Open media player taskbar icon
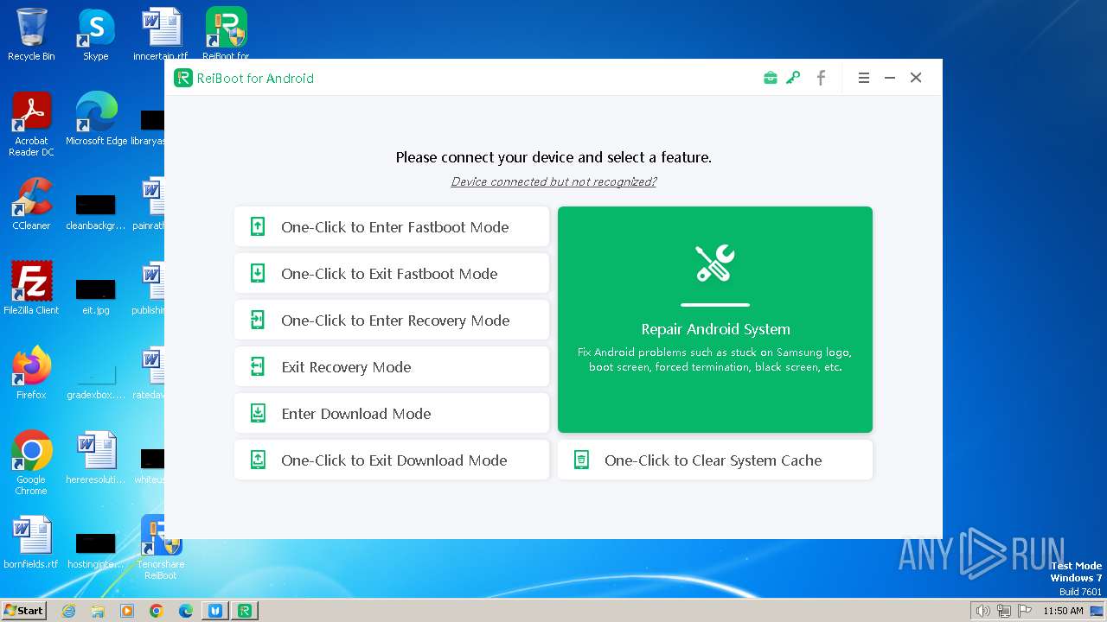 (x=127, y=611)
